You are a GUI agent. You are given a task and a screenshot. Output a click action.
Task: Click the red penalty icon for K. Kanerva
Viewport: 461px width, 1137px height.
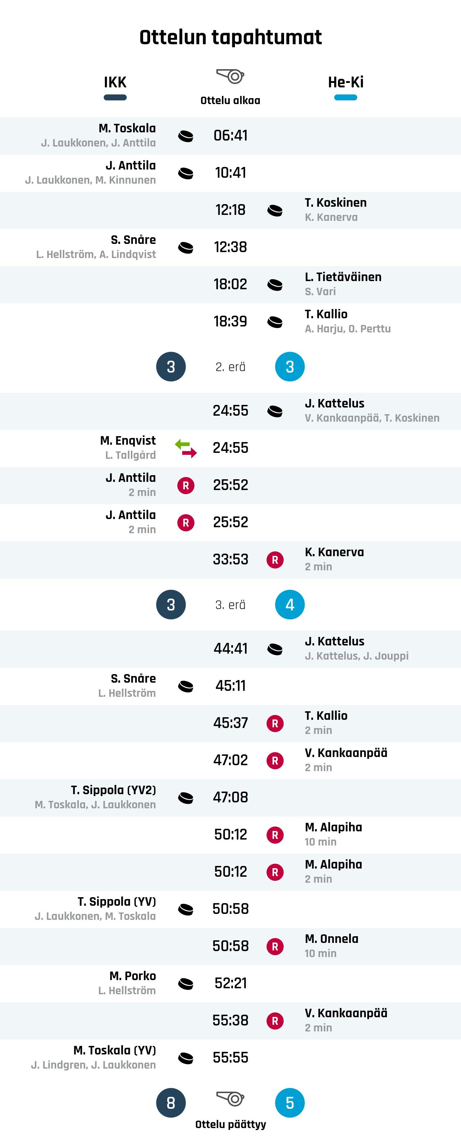[x=275, y=560]
